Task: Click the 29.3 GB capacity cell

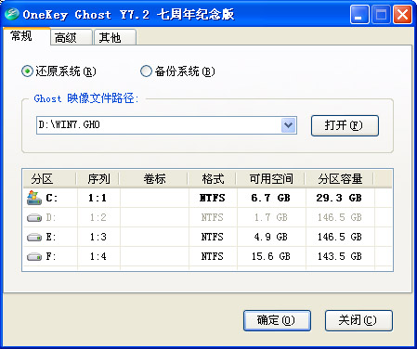Action: [339, 198]
